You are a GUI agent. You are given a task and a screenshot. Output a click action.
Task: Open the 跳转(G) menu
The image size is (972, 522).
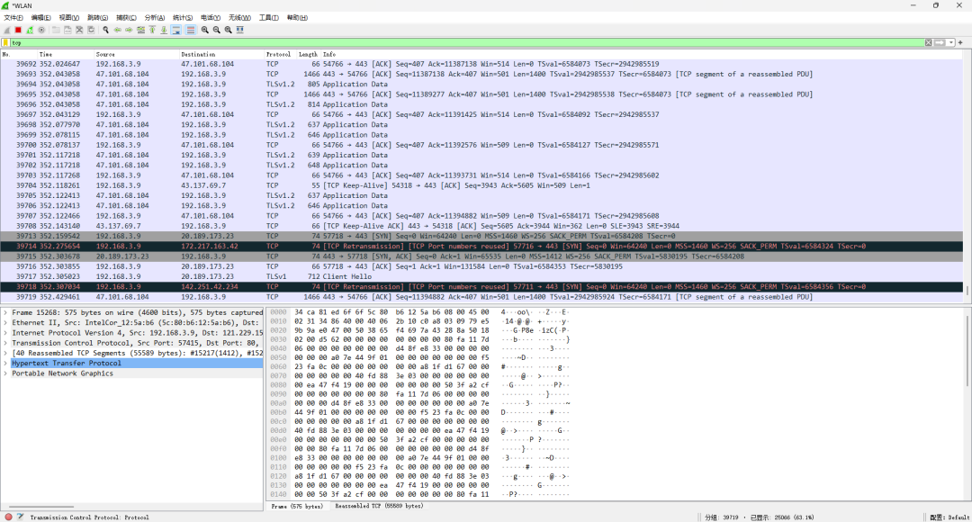97,17
